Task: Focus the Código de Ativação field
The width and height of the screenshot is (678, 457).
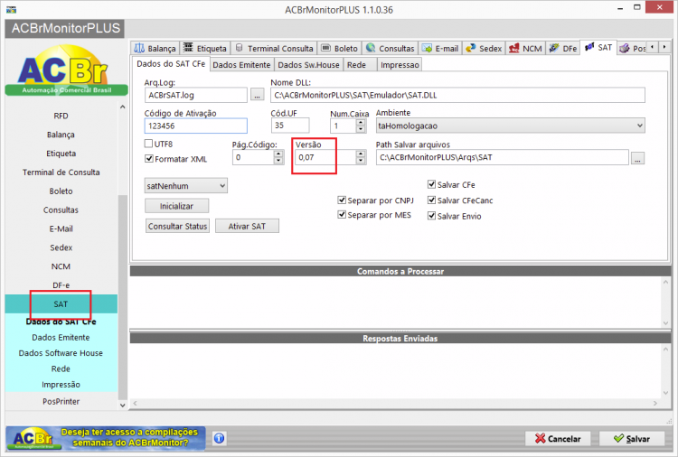Action: tap(195, 126)
